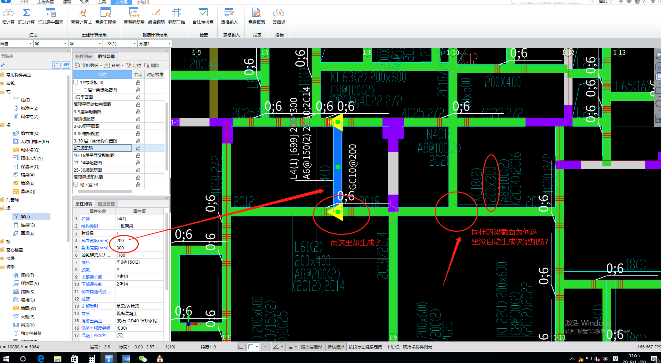Switch to 云应用 ribbon tab
Screen dimensions: 661x363
(x=143, y=2)
